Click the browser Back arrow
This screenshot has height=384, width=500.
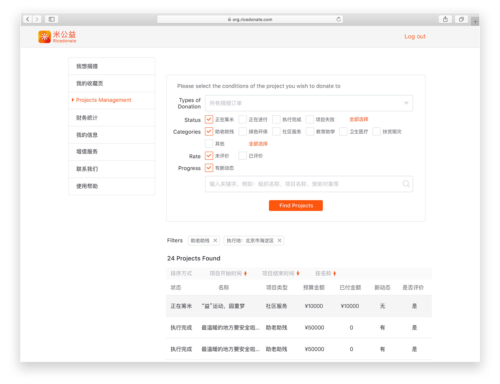pyautogui.click(x=28, y=19)
